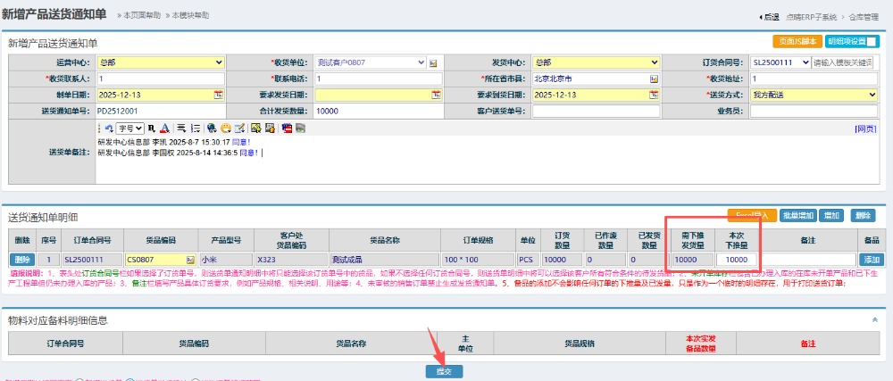Open calendar picker for 要求到货日期 field

tap(654, 94)
